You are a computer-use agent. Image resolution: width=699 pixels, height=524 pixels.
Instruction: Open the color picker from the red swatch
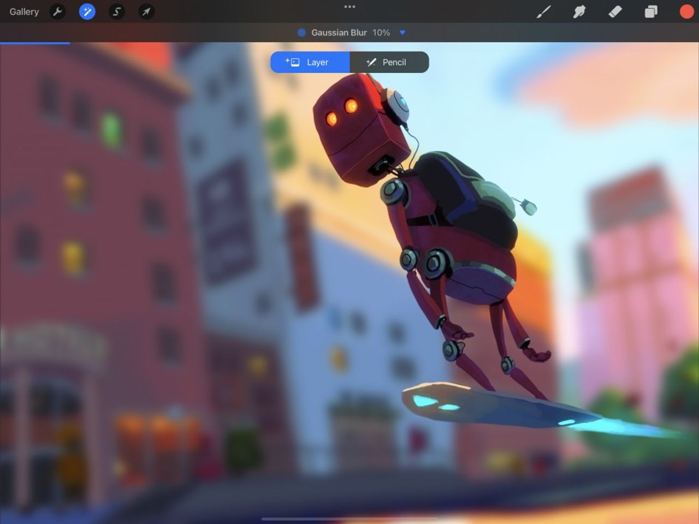686,11
